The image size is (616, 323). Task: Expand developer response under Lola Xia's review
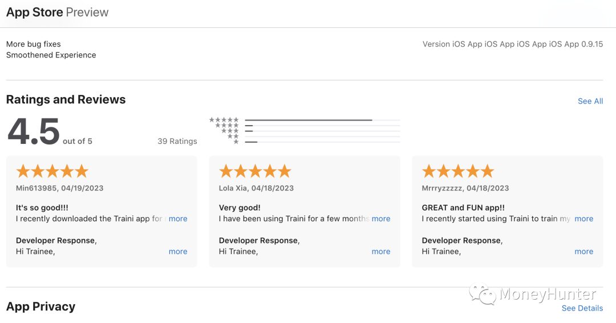pos(380,251)
